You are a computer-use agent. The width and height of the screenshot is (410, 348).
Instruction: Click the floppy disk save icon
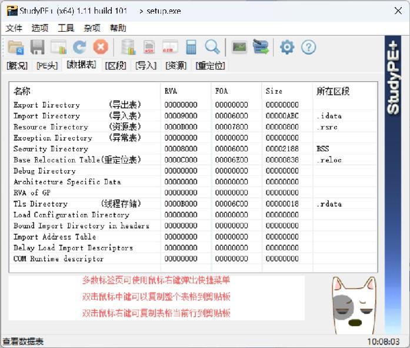coord(38,47)
